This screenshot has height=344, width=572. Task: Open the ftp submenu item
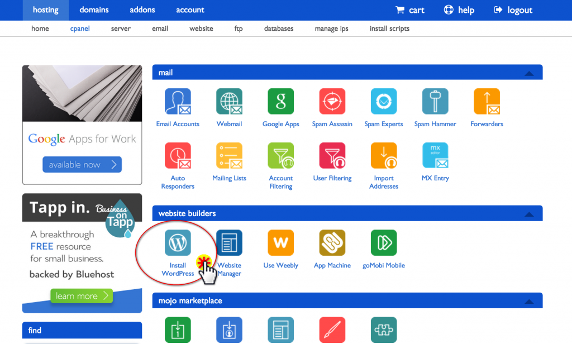[x=239, y=28]
